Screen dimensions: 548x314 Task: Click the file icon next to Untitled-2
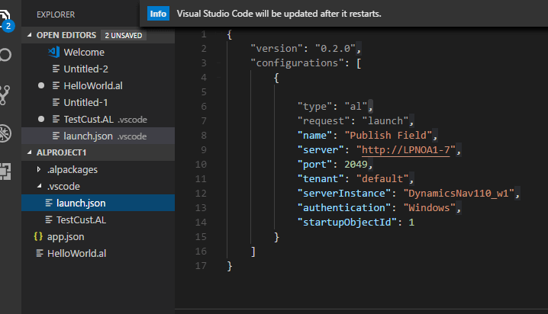pyautogui.click(x=56, y=69)
